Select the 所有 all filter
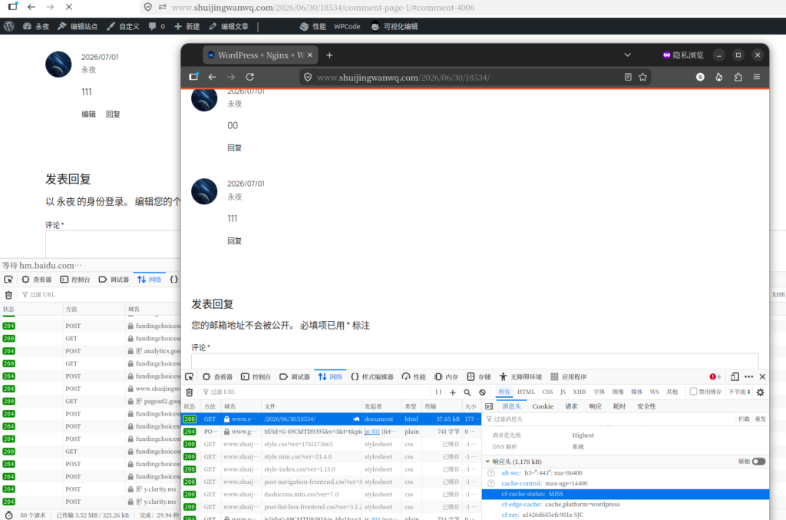The image size is (786, 520). tap(504, 392)
